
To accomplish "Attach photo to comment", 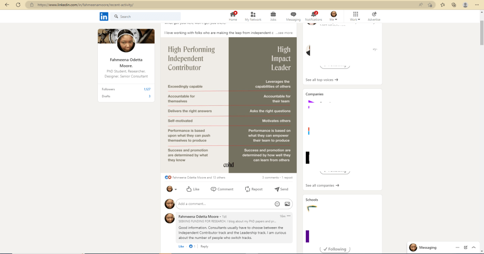I will pyautogui.click(x=287, y=204).
